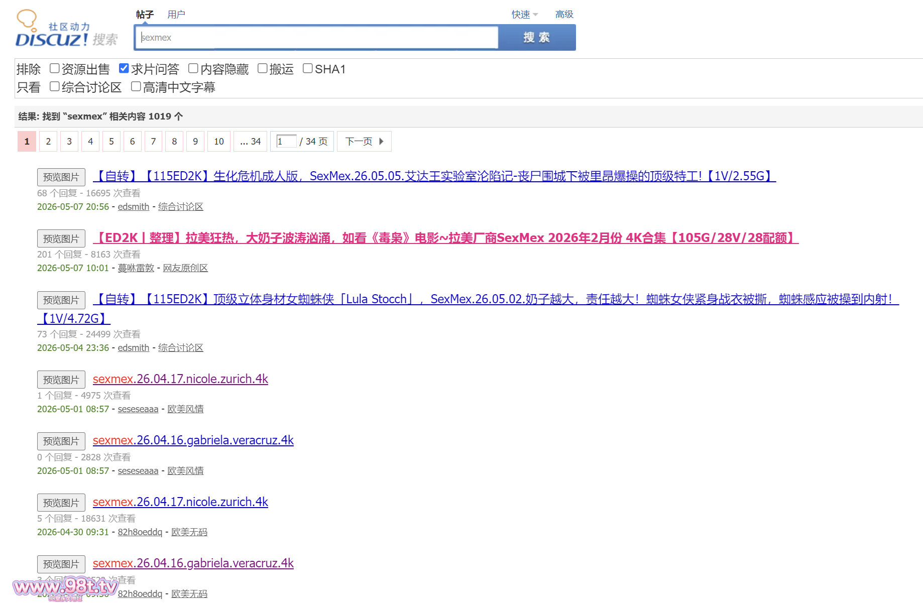The height and width of the screenshot is (606, 923).
Task: Open 高级 advanced search
Action: (x=564, y=15)
